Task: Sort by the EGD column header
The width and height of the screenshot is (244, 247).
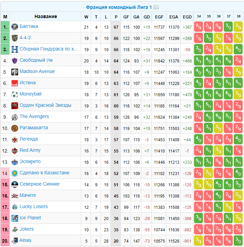Action: coord(187,17)
